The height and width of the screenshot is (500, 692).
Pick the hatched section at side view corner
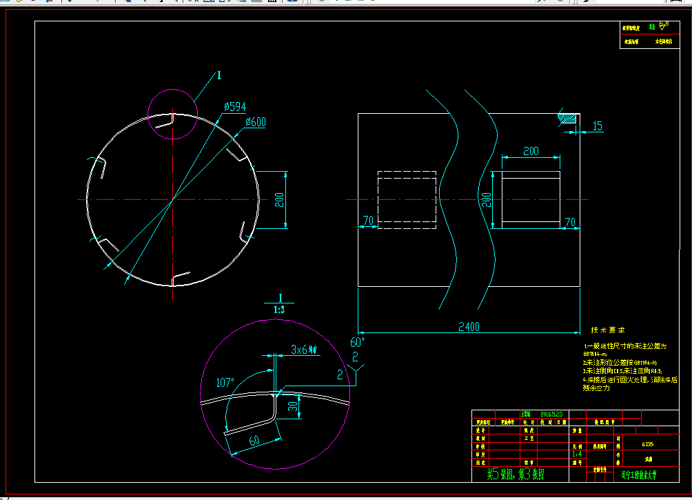567,118
